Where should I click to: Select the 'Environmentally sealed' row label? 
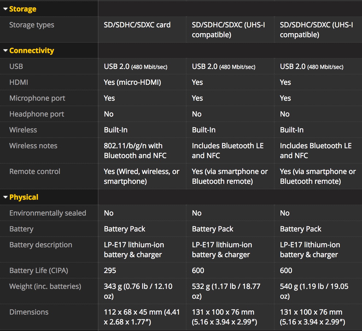coord(48,213)
